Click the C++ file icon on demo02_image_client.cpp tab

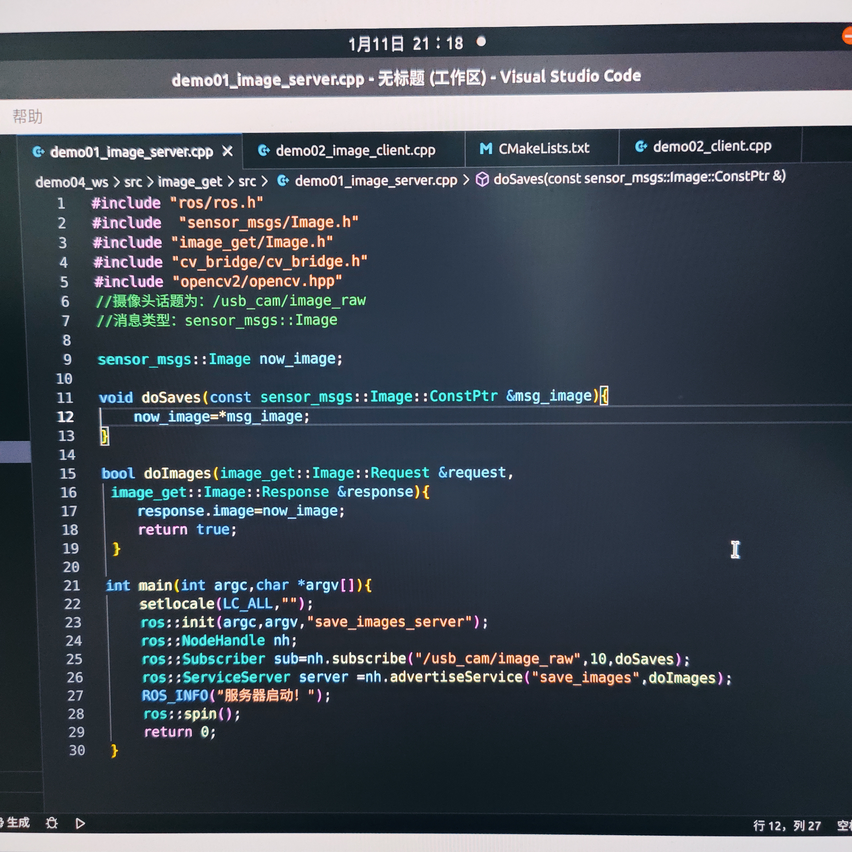click(x=264, y=150)
